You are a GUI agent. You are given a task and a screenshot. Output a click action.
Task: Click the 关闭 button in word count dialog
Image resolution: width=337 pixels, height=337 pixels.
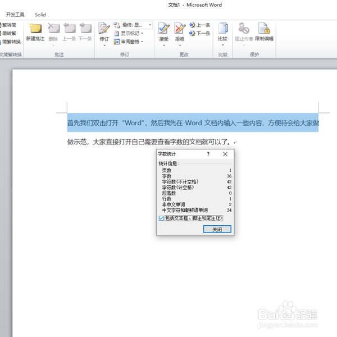coord(217,229)
